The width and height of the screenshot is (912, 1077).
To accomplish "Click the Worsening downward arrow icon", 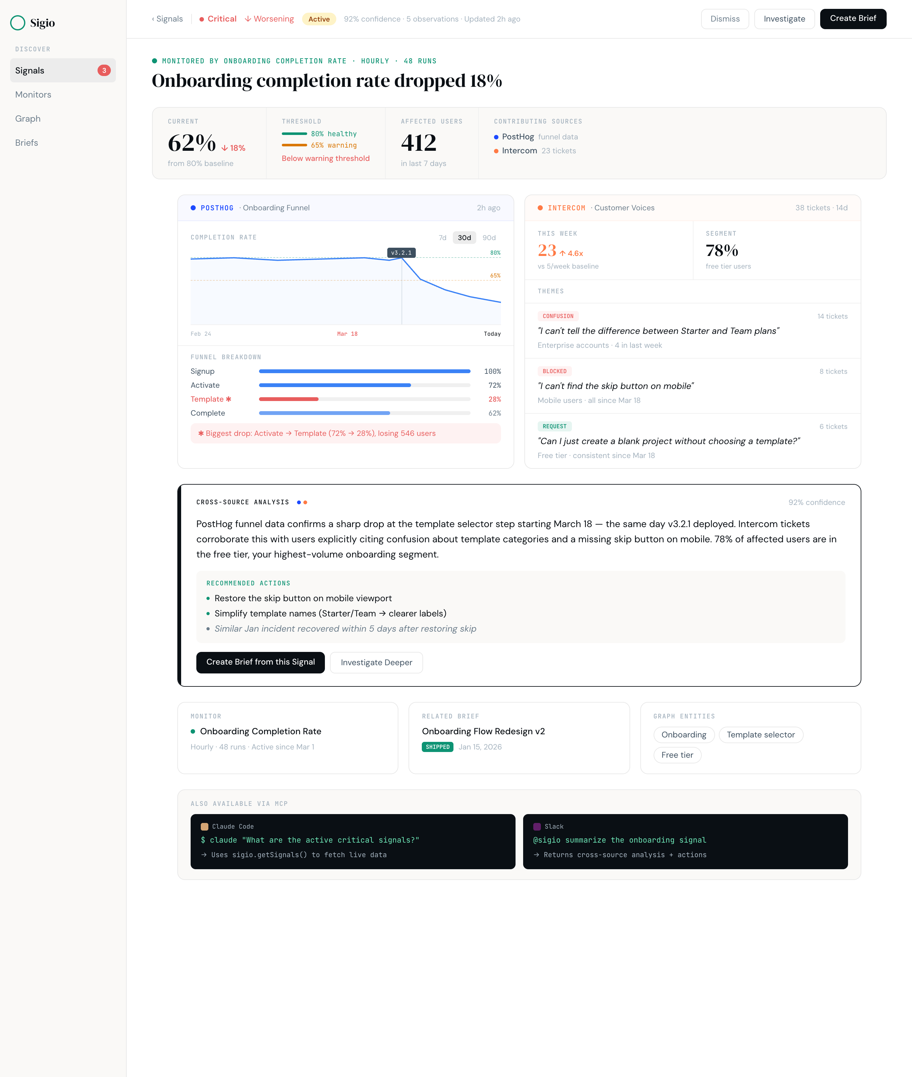I will (249, 19).
